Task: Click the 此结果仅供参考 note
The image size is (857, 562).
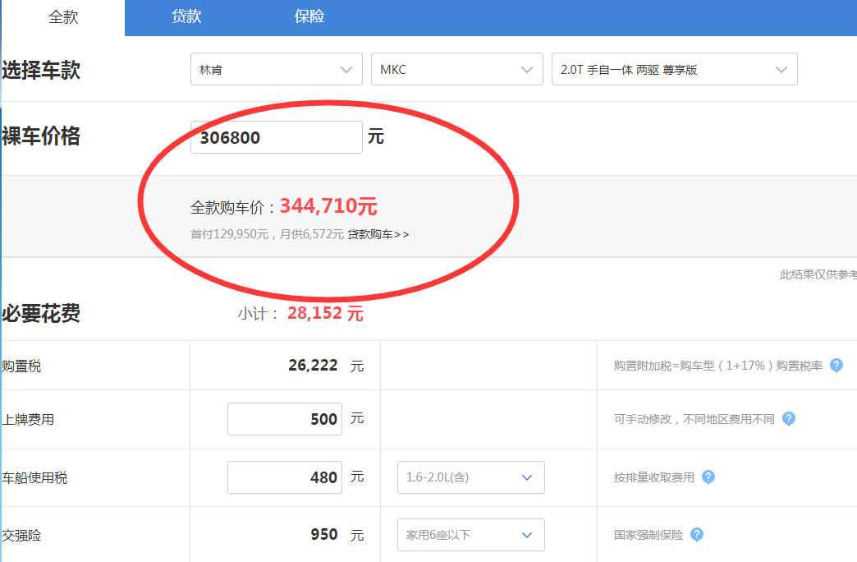Action: click(818, 274)
